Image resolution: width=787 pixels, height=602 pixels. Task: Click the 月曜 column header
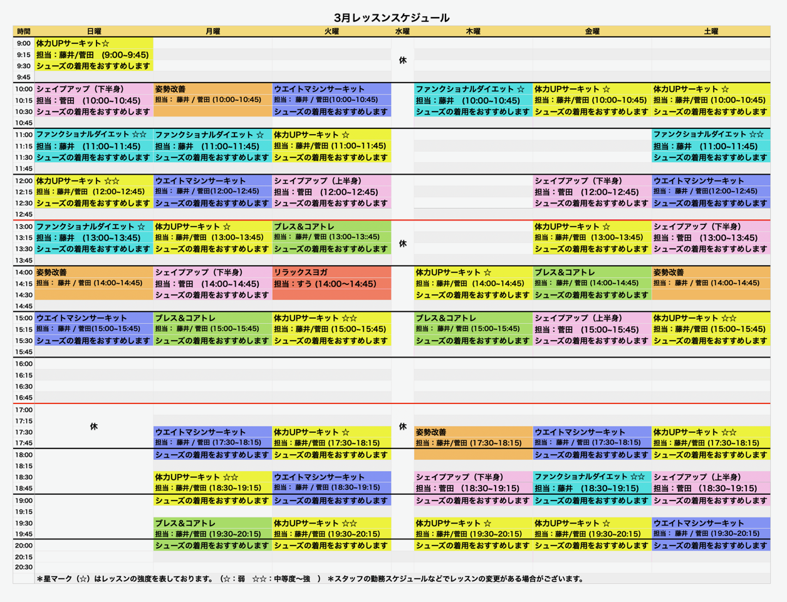(213, 31)
